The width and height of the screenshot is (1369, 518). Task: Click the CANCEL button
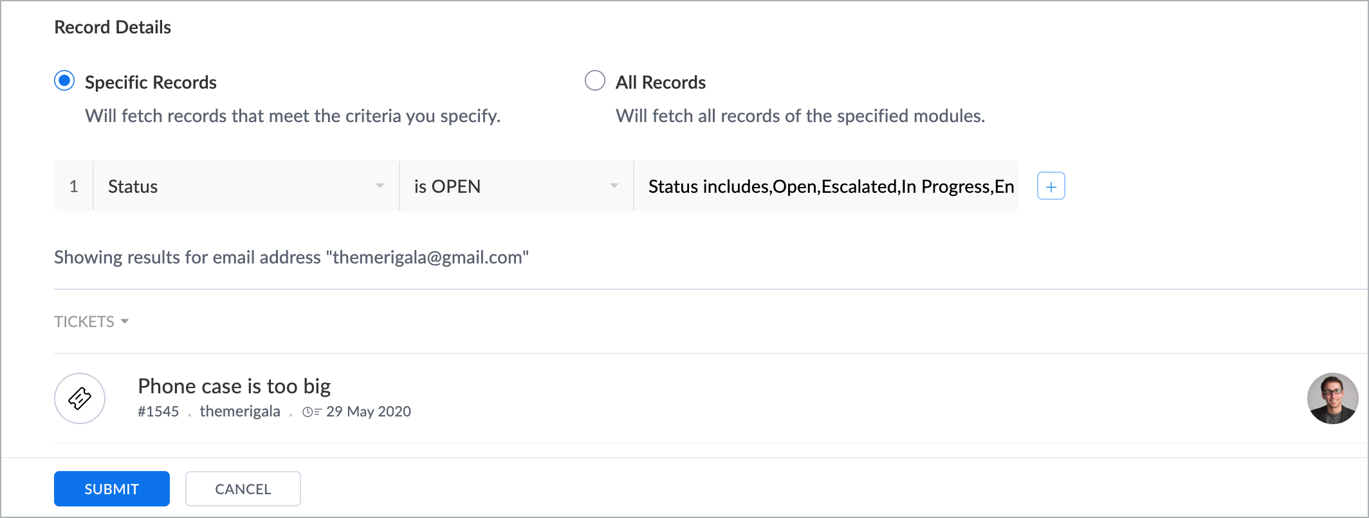[x=243, y=489]
